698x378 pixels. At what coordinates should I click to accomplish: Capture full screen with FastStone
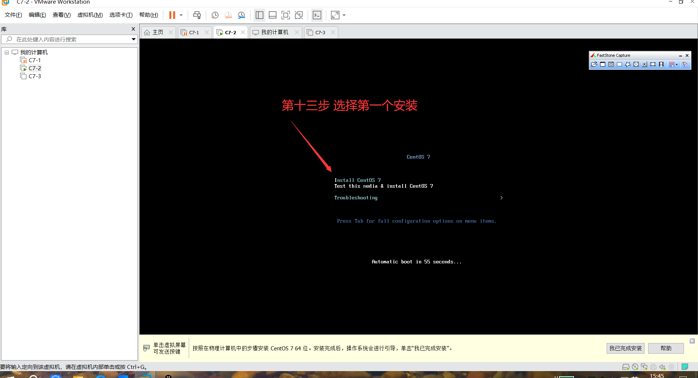click(636, 64)
